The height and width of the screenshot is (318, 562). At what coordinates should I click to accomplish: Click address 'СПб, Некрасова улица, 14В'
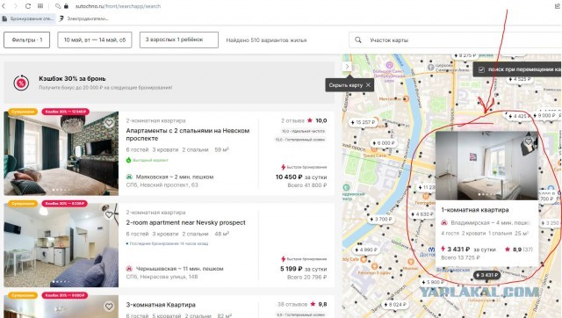[x=162, y=277]
